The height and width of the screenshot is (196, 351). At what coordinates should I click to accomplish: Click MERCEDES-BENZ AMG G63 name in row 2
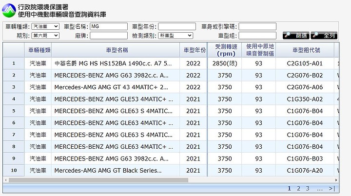click(x=111, y=75)
